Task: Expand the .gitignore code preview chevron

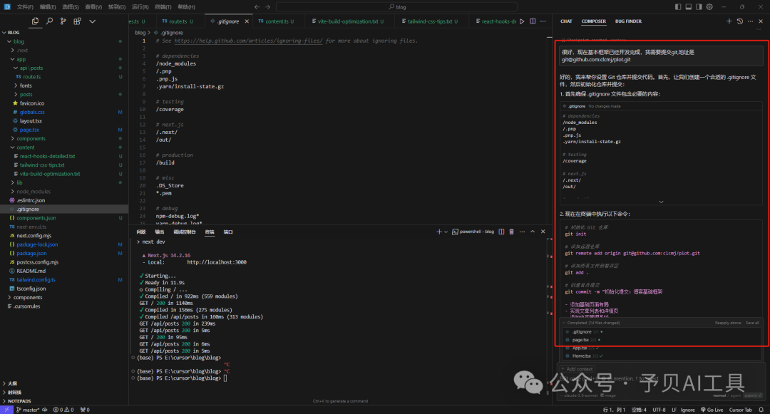Action: pyautogui.click(x=661, y=202)
